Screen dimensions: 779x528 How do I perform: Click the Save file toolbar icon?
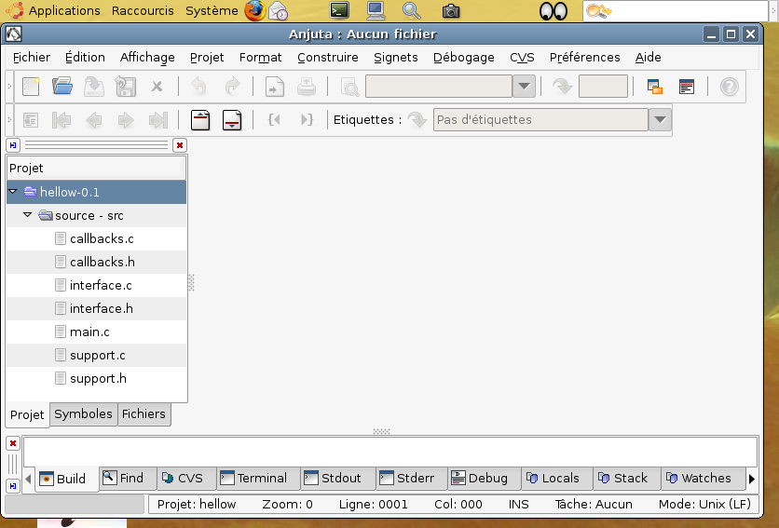tap(94, 87)
